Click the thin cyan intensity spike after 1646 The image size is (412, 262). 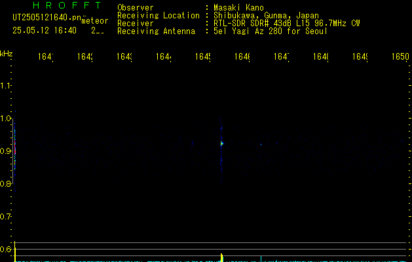[261, 259]
